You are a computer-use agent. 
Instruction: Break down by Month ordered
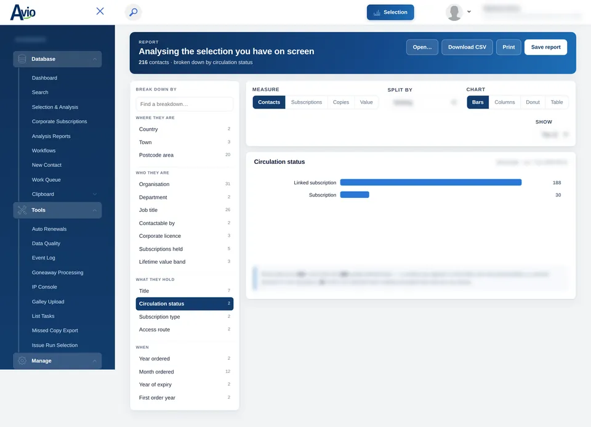coord(184,372)
